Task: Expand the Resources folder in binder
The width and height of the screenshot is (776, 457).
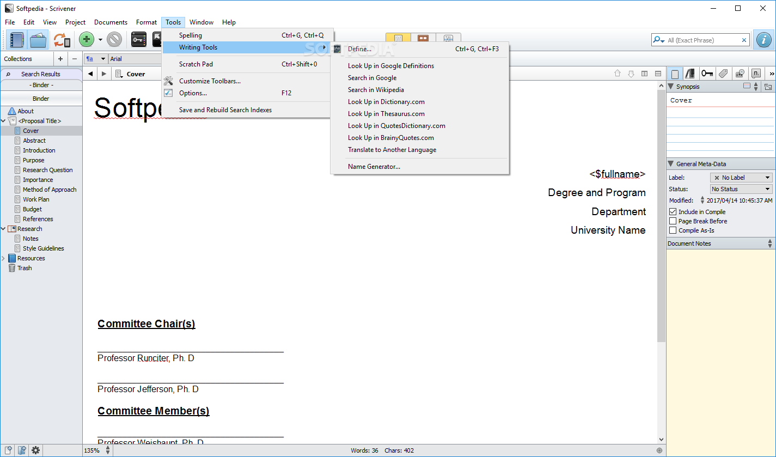Action: (x=3, y=258)
